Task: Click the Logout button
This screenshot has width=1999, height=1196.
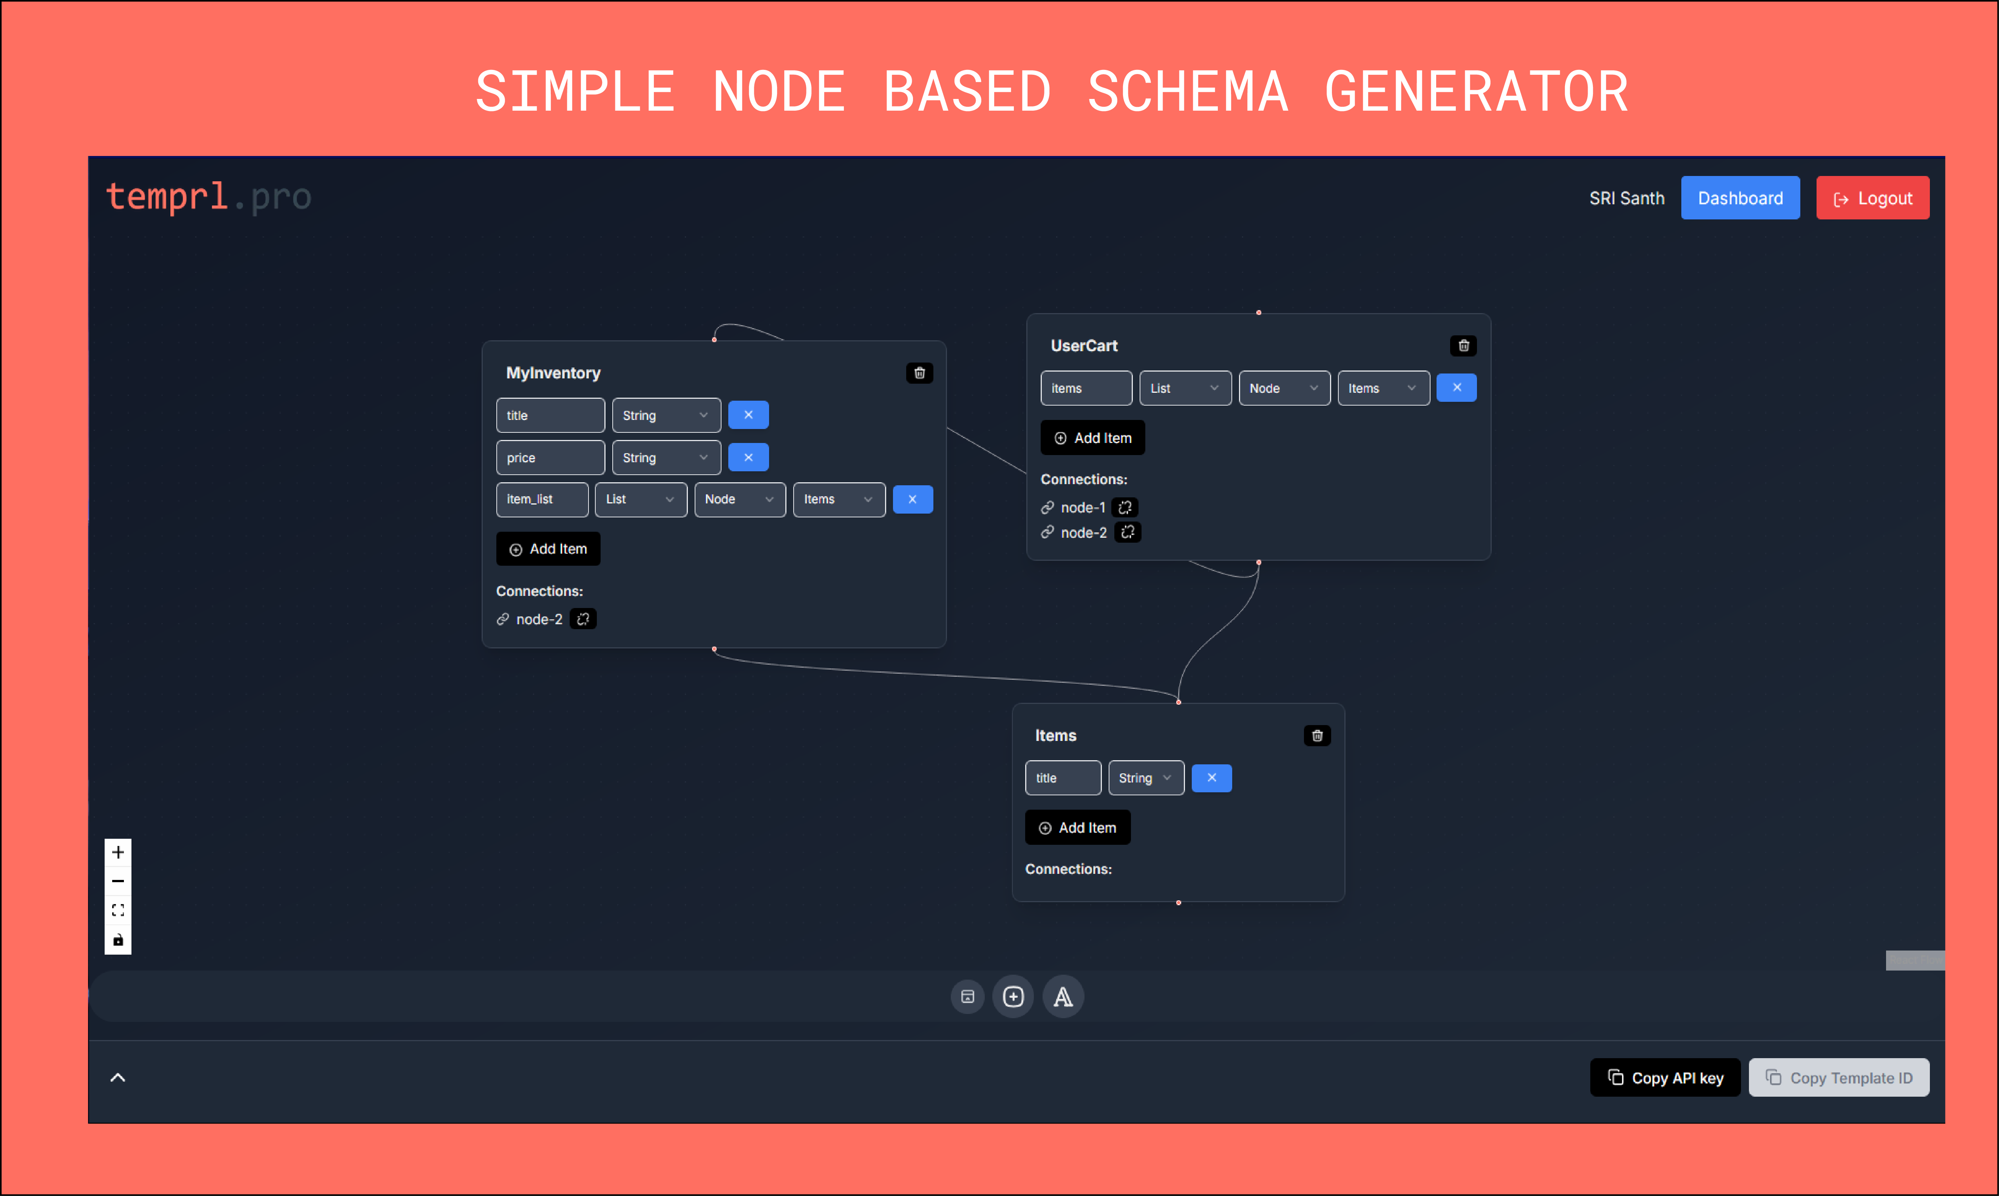Action: 1872,198
